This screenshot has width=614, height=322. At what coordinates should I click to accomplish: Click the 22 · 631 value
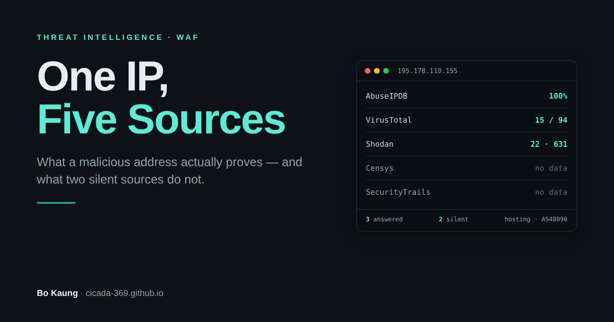coord(549,144)
